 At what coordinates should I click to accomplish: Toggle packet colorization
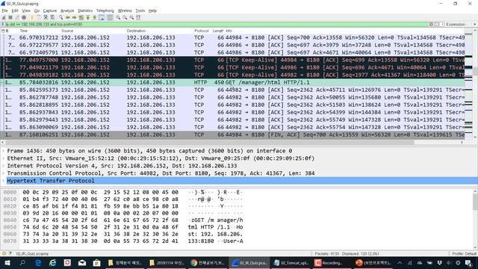click(110, 17)
